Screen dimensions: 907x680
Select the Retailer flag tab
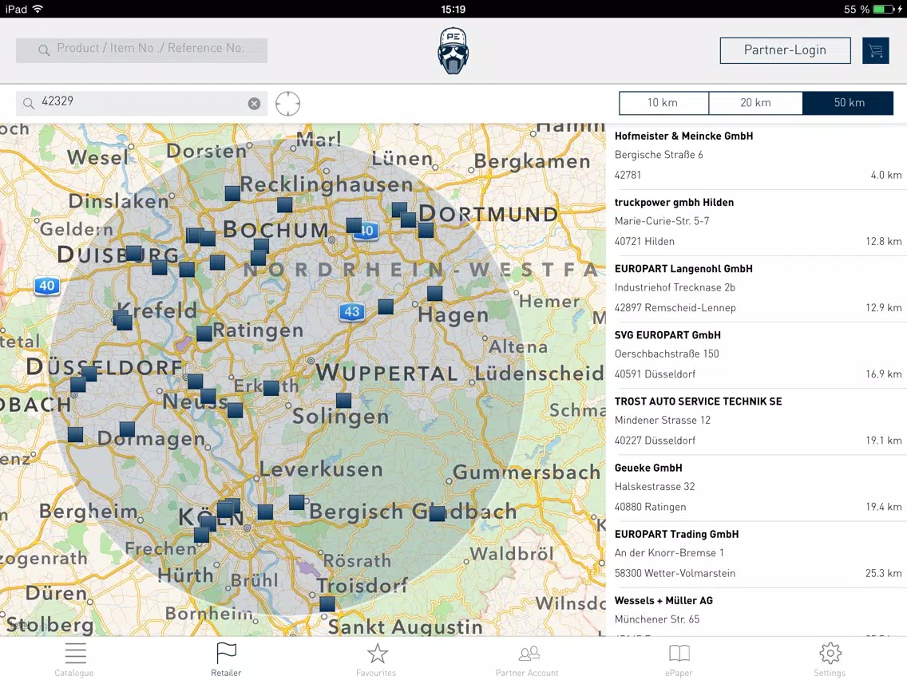[x=226, y=659]
